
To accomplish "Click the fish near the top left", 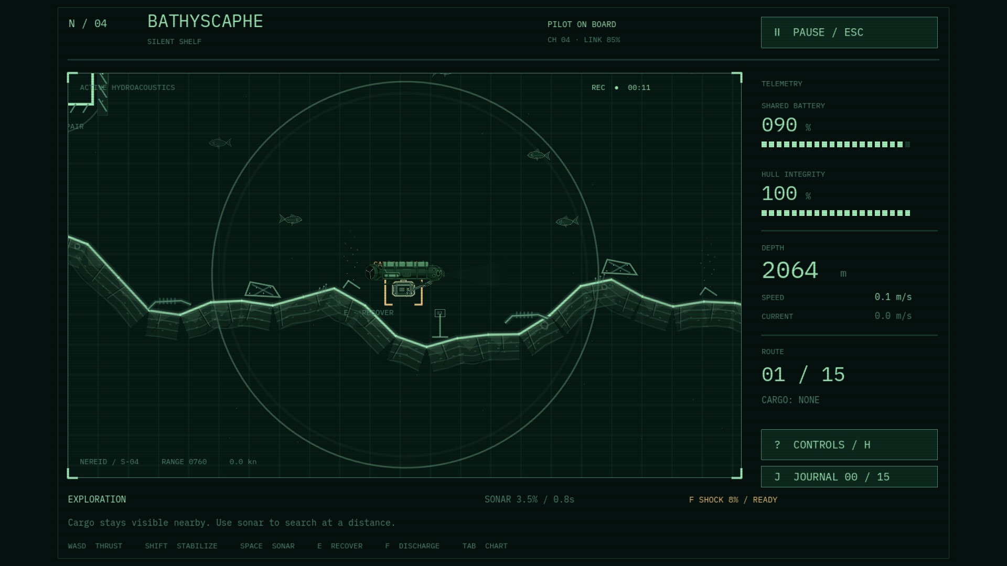I will click(x=220, y=143).
